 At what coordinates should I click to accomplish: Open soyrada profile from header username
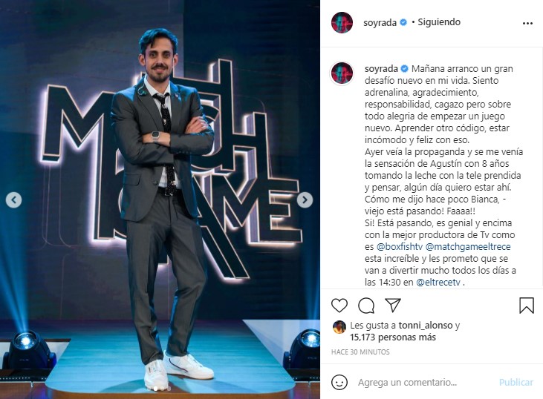tap(380, 22)
